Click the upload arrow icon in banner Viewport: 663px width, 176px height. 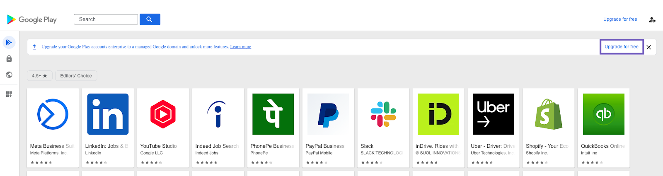34,47
